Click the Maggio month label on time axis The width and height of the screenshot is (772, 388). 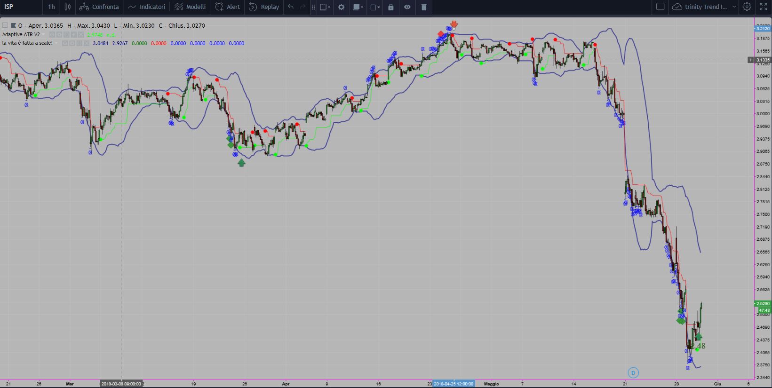pos(491,384)
